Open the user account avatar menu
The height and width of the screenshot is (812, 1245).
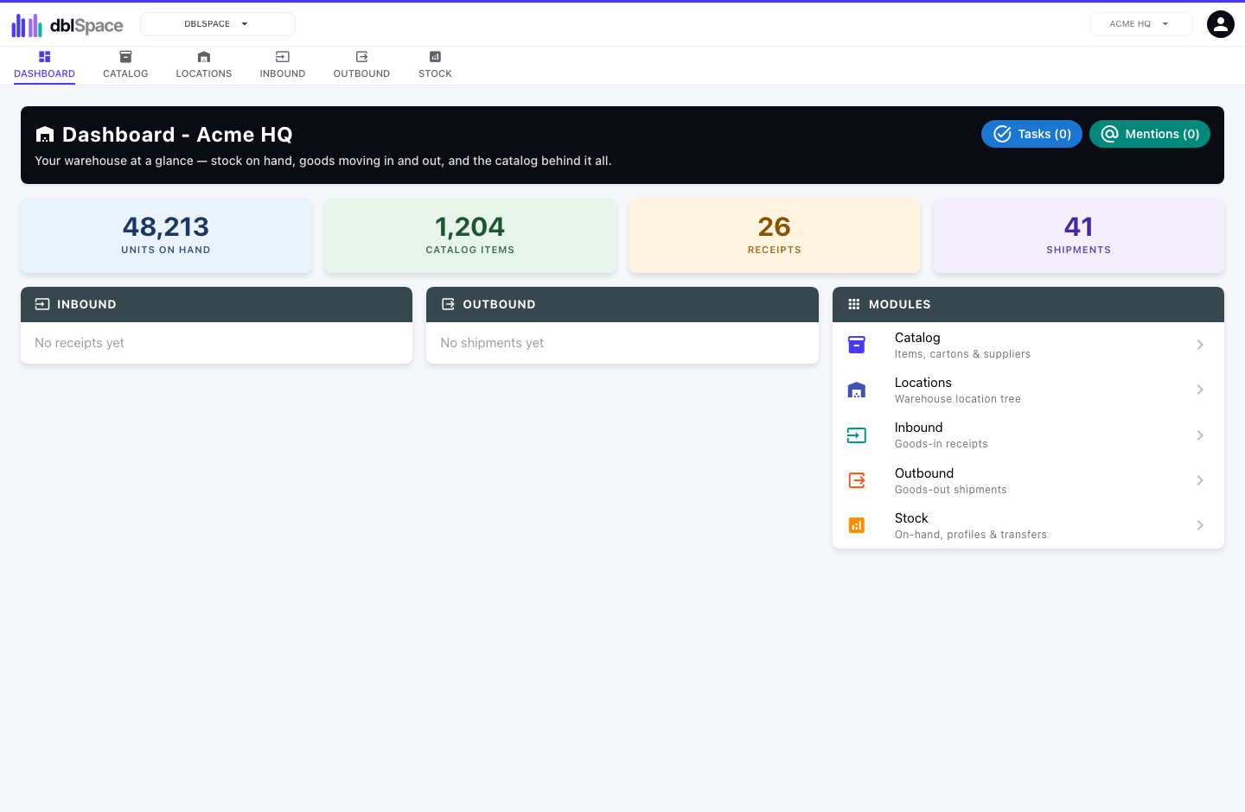coord(1220,24)
